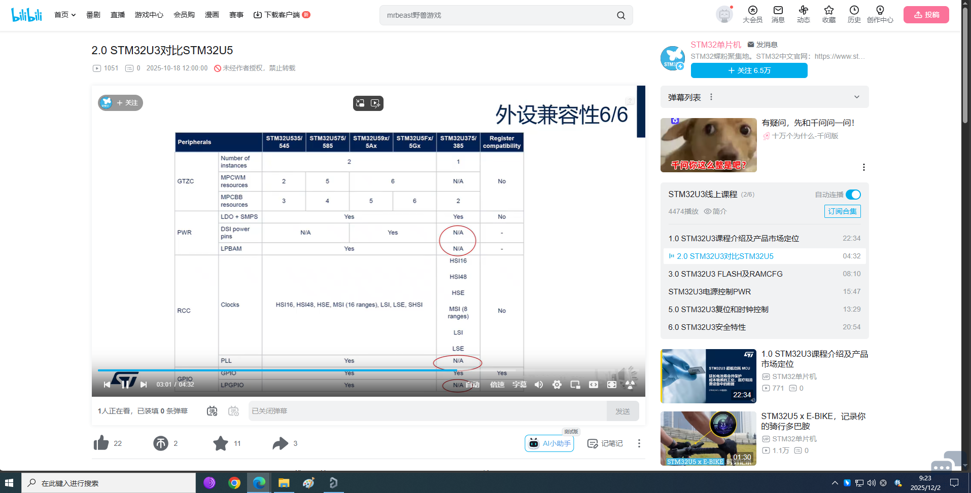Favorite the video with star icon
Screen dimensions: 971x493
tap(221, 443)
